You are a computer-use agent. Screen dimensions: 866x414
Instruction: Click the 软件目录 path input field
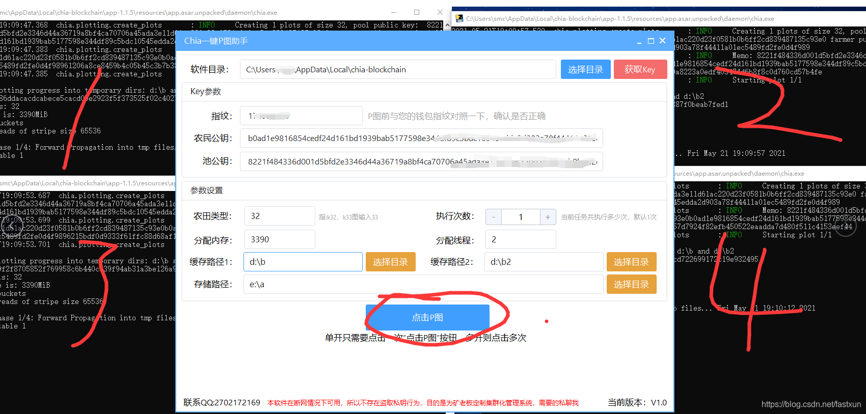point(398,69)
